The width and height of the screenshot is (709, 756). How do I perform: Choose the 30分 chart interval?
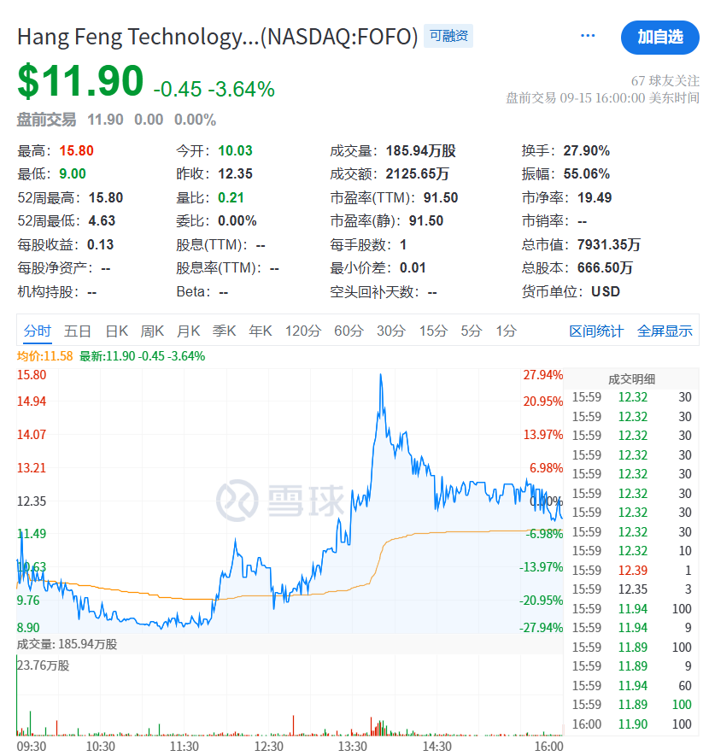click(391, 331)
